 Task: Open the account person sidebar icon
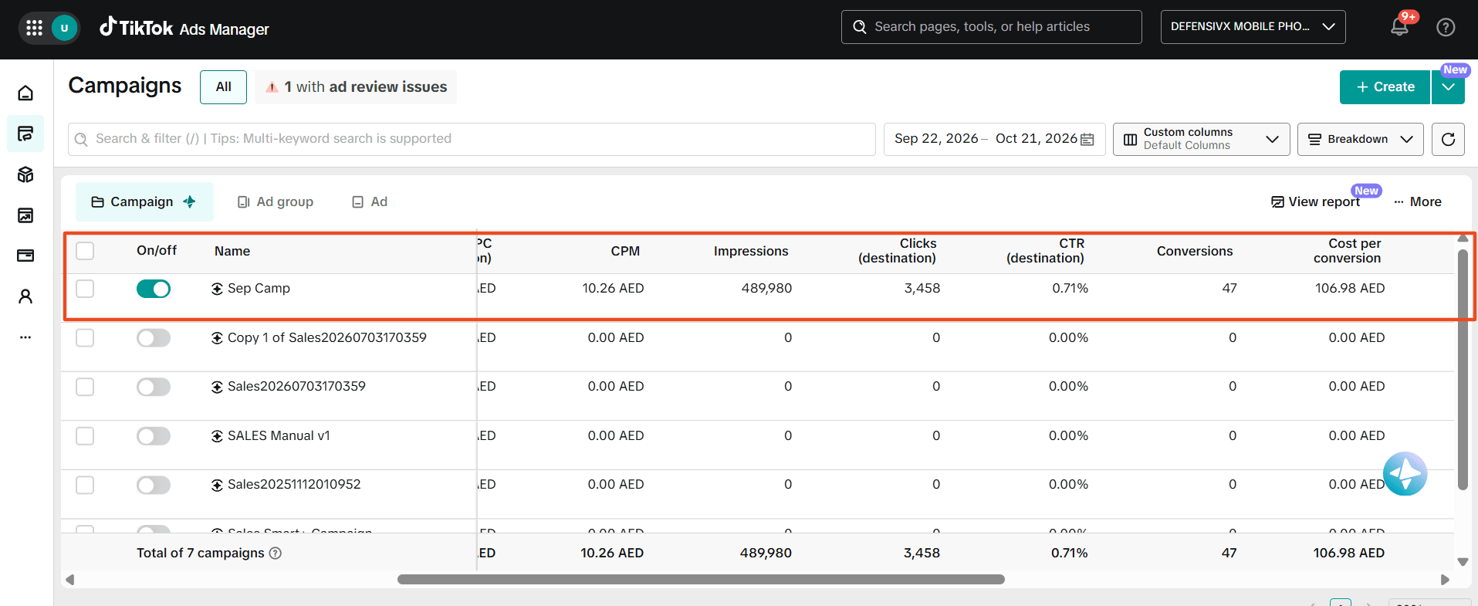point(25,296)
